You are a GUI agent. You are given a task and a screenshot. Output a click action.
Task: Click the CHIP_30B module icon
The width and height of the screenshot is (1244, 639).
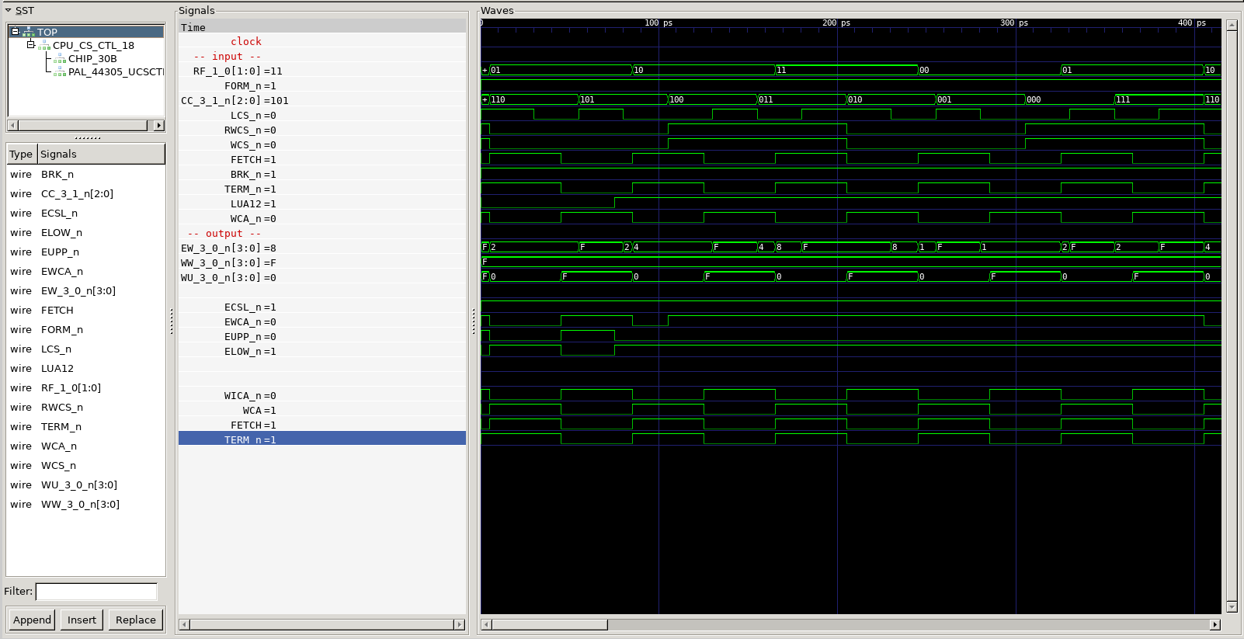coord(60,58)
